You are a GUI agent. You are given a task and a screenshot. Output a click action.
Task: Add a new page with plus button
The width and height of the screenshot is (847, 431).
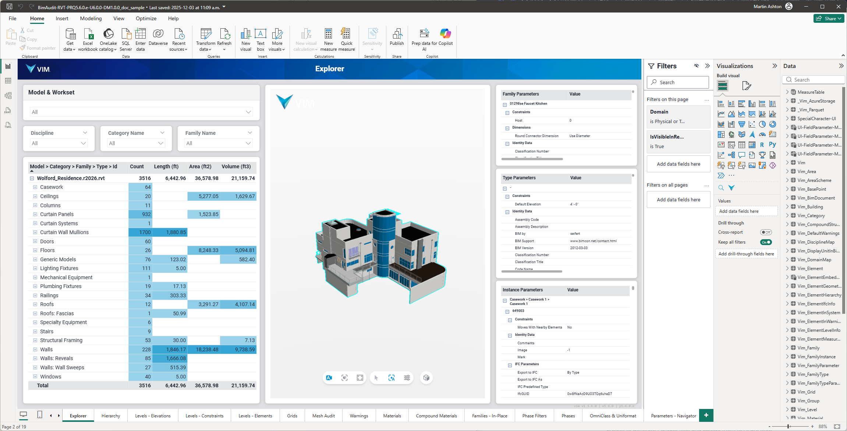coord(706,415)
